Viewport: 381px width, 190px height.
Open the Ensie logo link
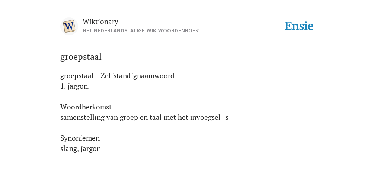tap(299, 26)
